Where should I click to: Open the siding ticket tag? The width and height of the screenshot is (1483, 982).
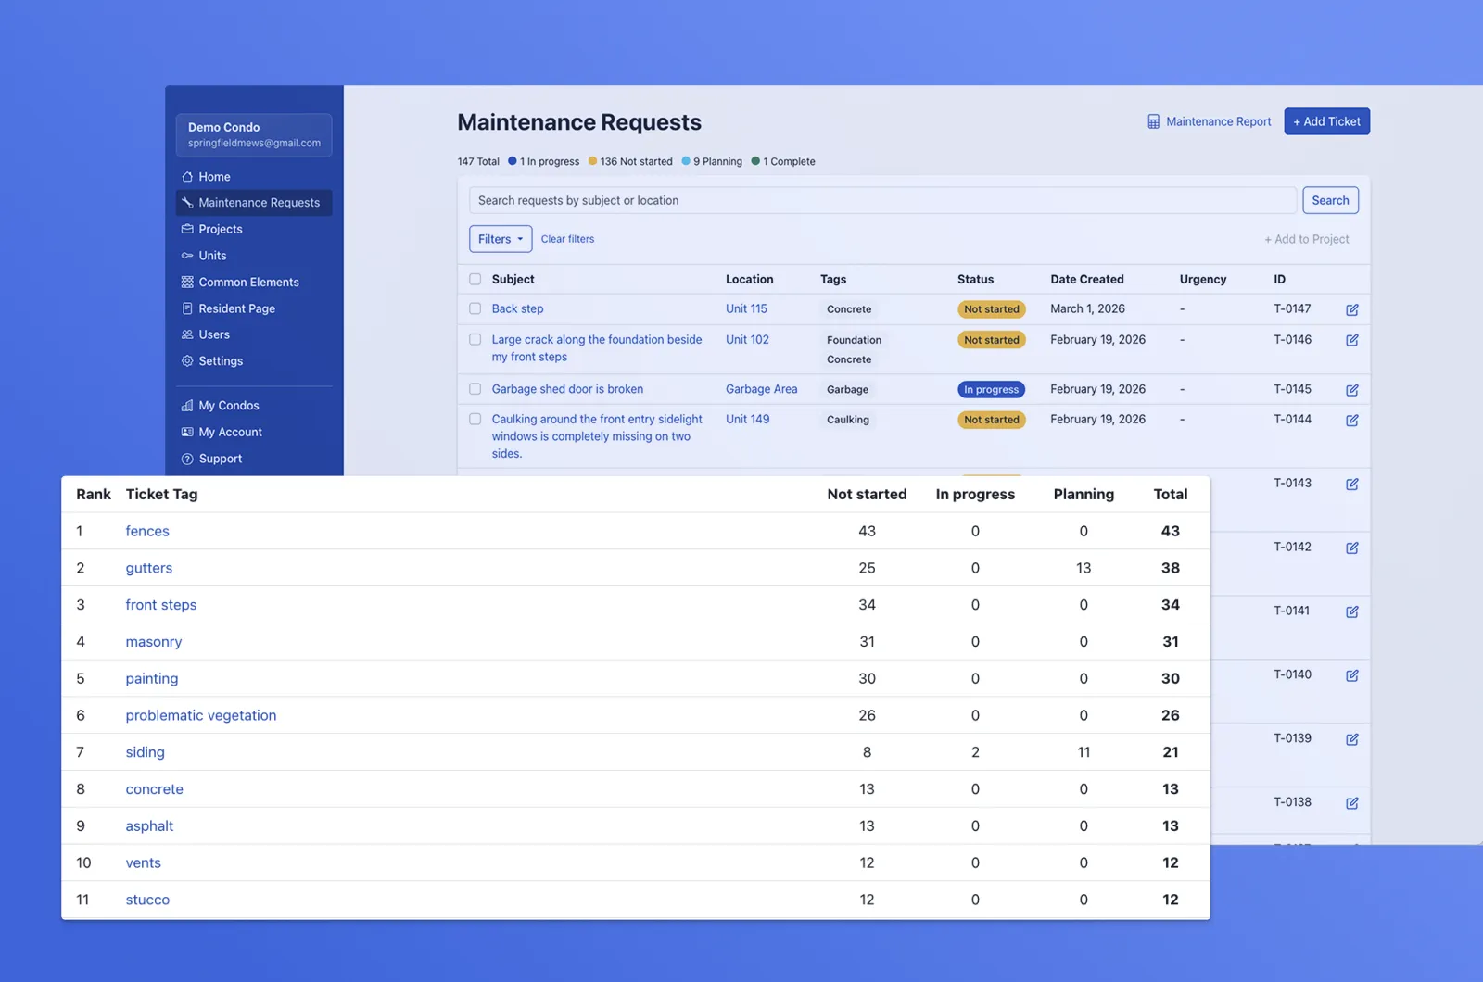[146, 752]
